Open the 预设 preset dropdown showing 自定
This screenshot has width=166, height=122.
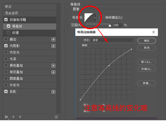coord(113,40)
